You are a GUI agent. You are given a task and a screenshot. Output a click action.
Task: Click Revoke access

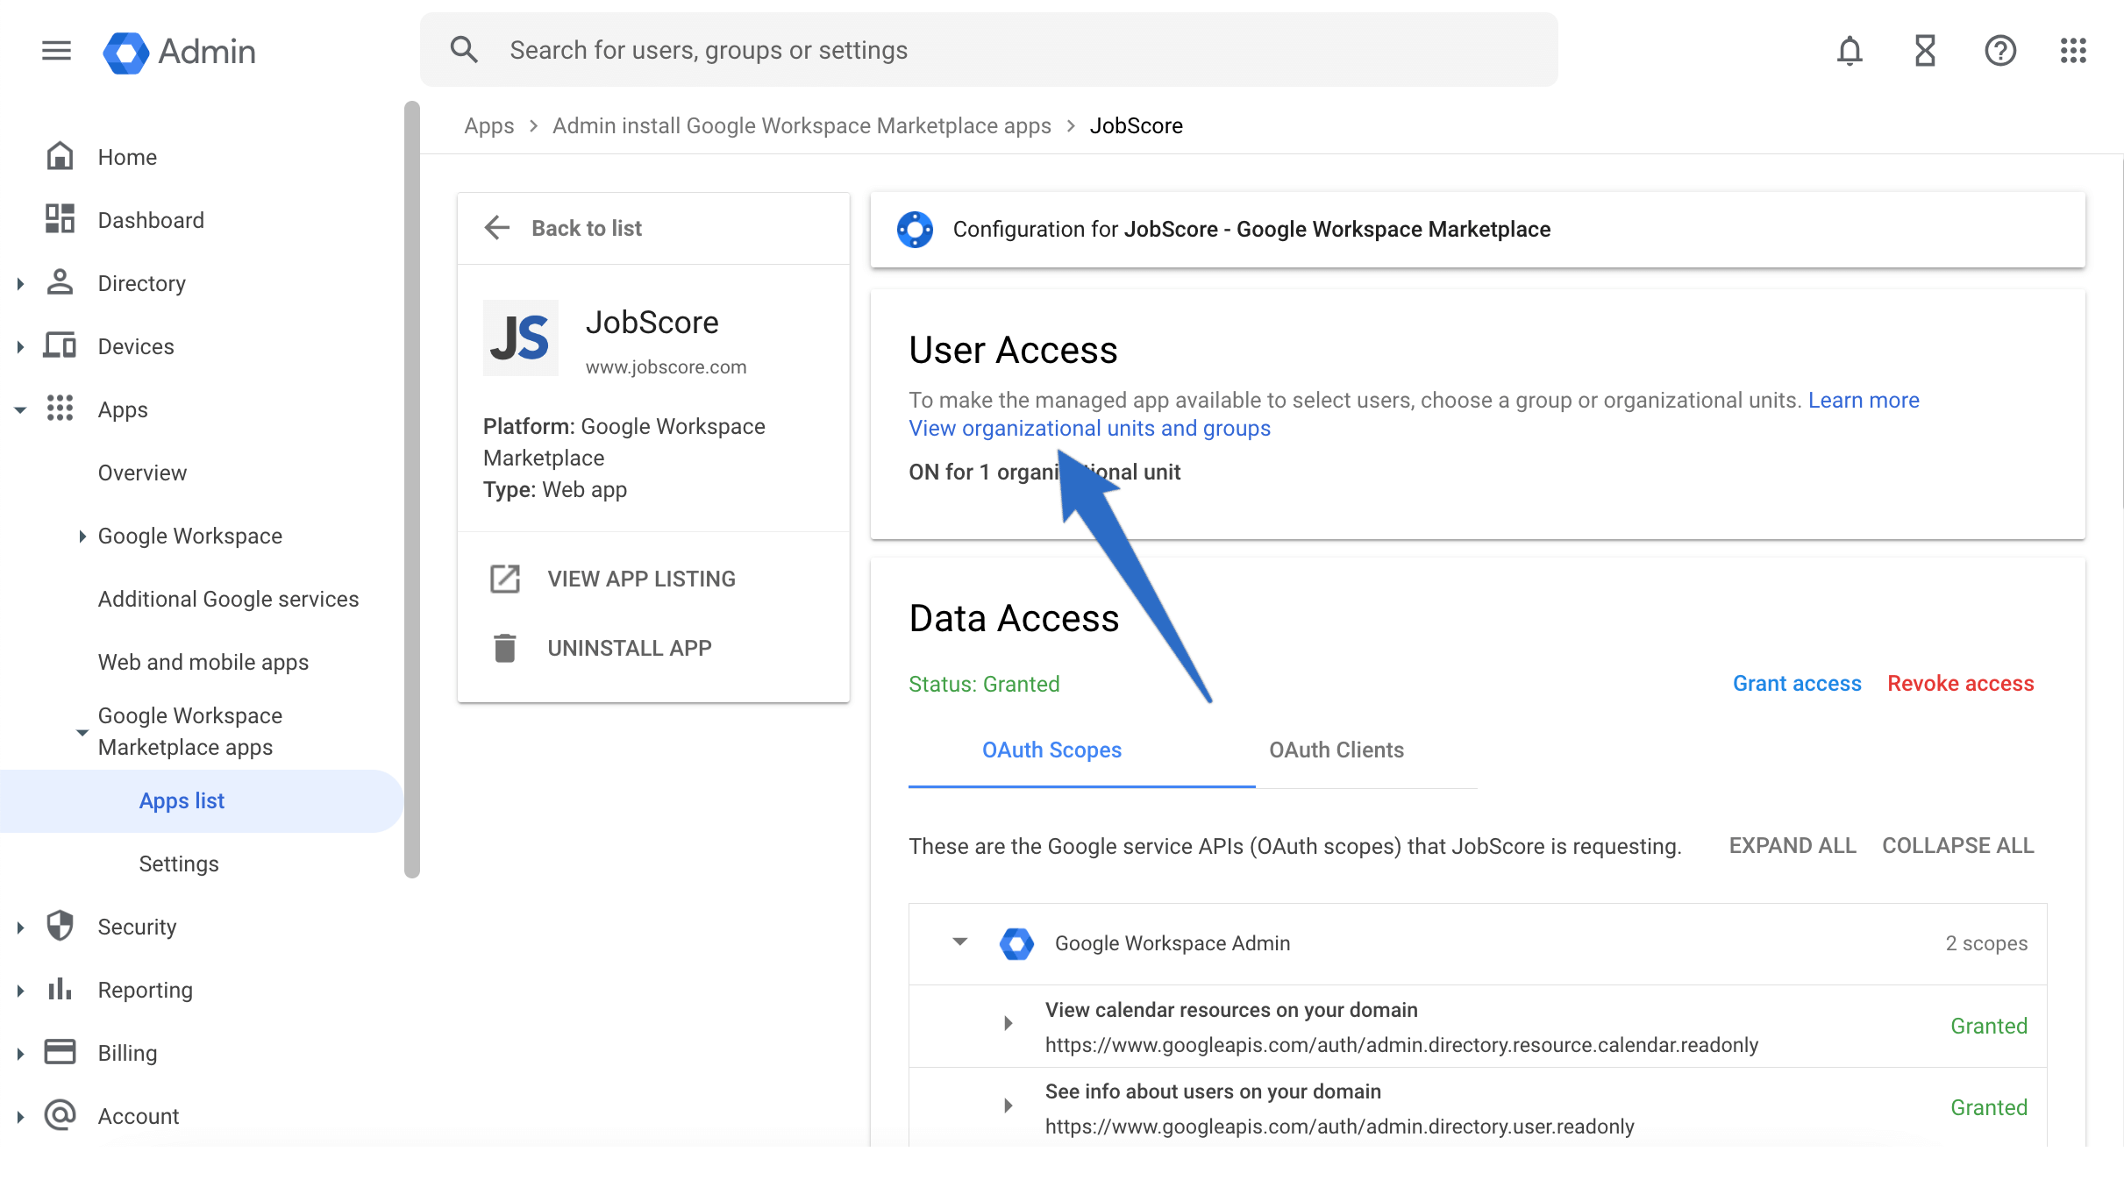[1960, 683]
